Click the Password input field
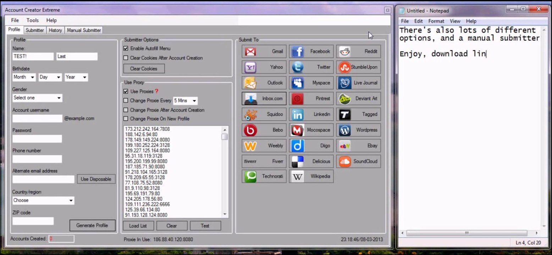 click(x=37, y=139)
